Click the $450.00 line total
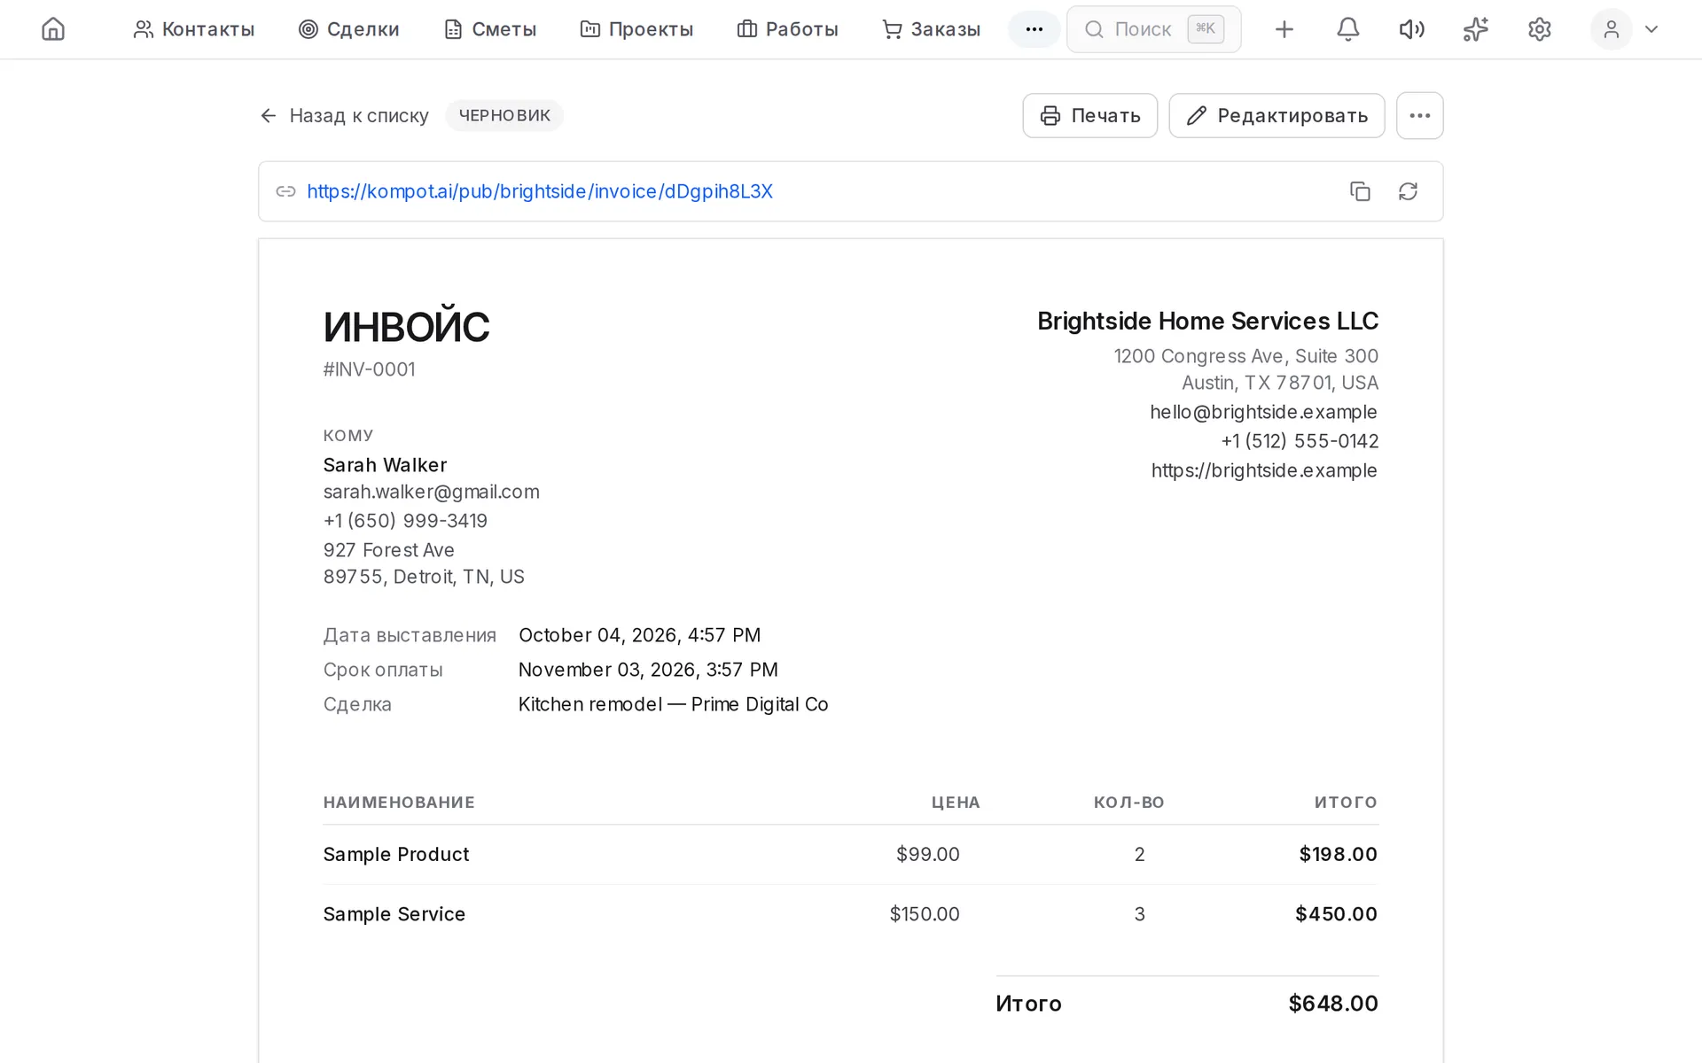Image resolution: width=1702 pixels, height=1063 pixels. coord(1336,914)
